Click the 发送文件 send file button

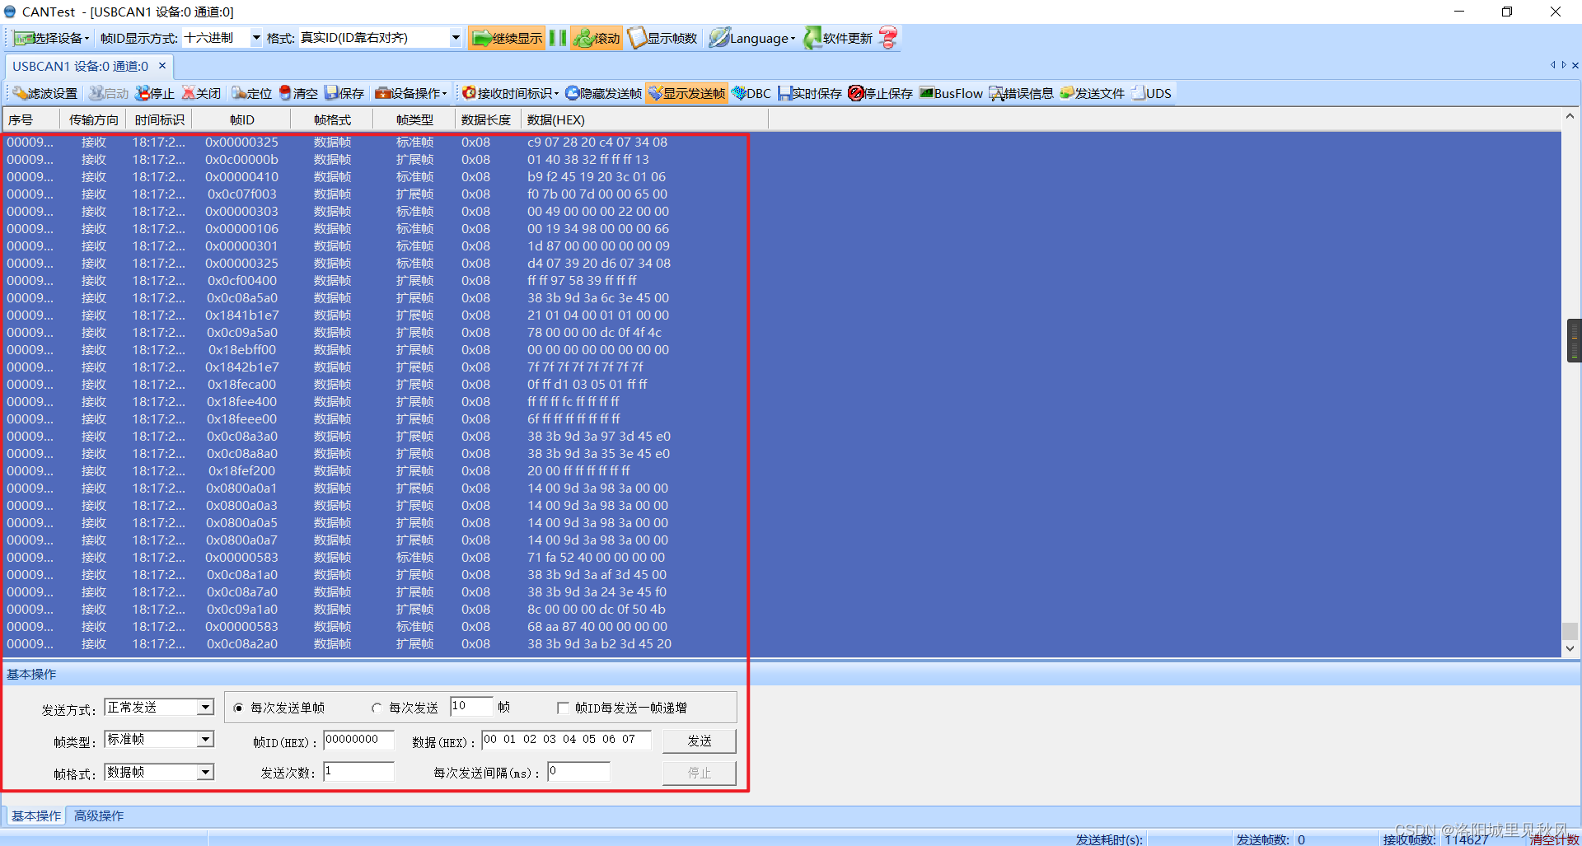1092,93
